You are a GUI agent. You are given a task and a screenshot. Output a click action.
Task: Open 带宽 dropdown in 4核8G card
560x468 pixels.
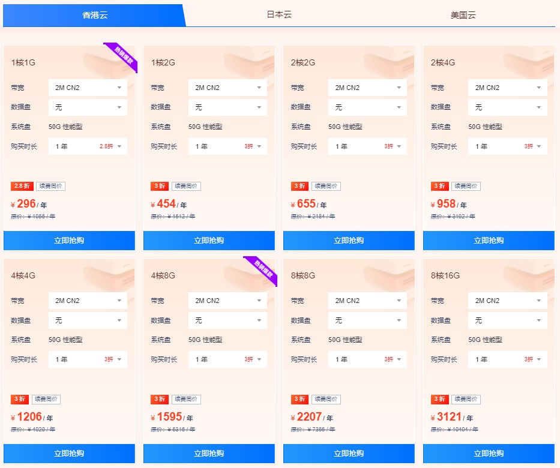pyautogui.click(x=227, y=301)
